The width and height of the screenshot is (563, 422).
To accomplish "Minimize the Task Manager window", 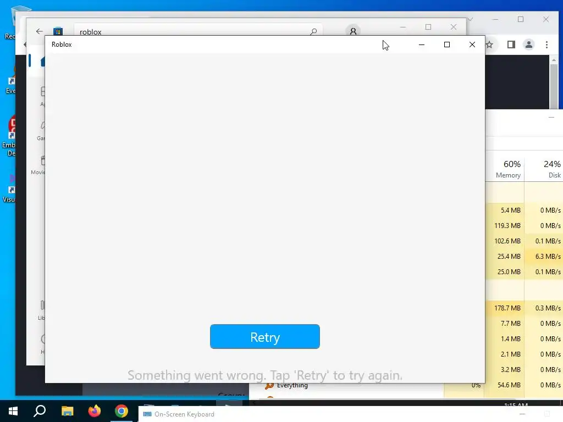I will tap(551, 118).
